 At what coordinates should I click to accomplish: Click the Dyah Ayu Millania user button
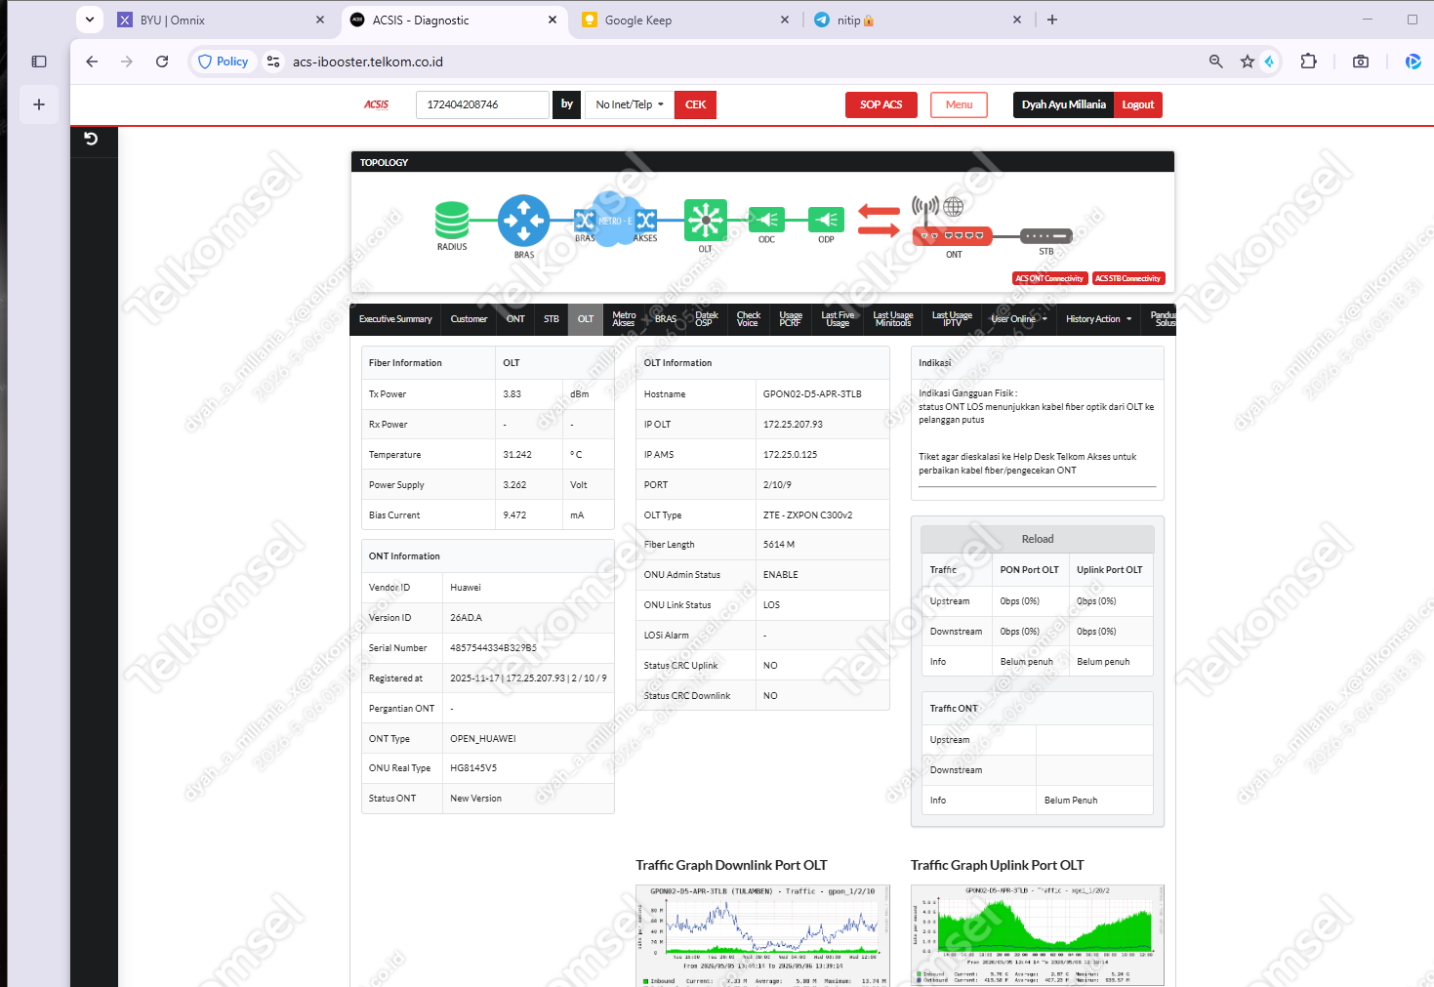click(x=1064, y=104)
